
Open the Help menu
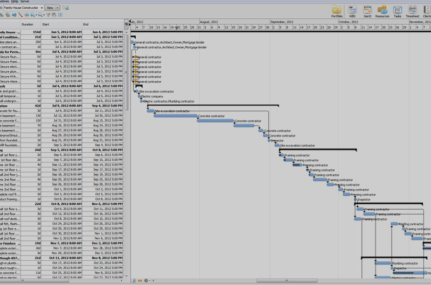[x=14, y=2]
